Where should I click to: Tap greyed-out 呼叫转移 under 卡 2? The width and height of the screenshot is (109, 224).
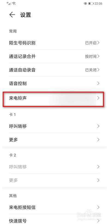tap(55, 167)
